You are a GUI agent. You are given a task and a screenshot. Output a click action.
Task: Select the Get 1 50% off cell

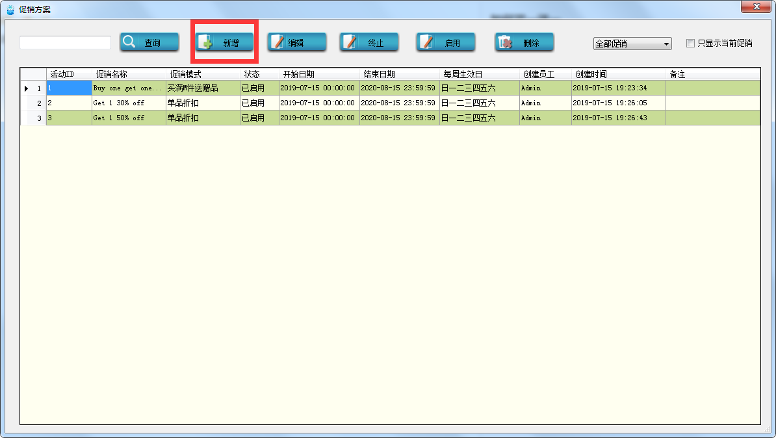(x=129, y=118)
